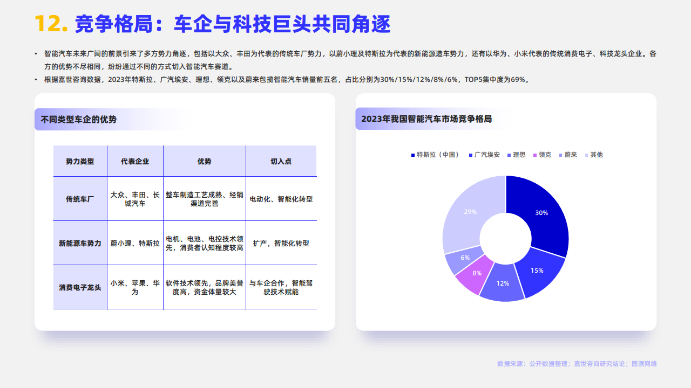Select the 29% donut segment
Screen dimensions: 691x388
470,212
